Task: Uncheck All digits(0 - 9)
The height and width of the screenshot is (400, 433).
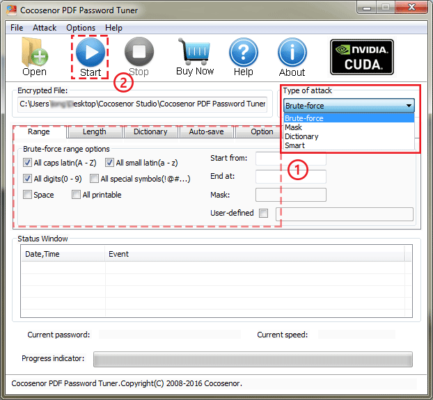Action: (x=27, y=179)
